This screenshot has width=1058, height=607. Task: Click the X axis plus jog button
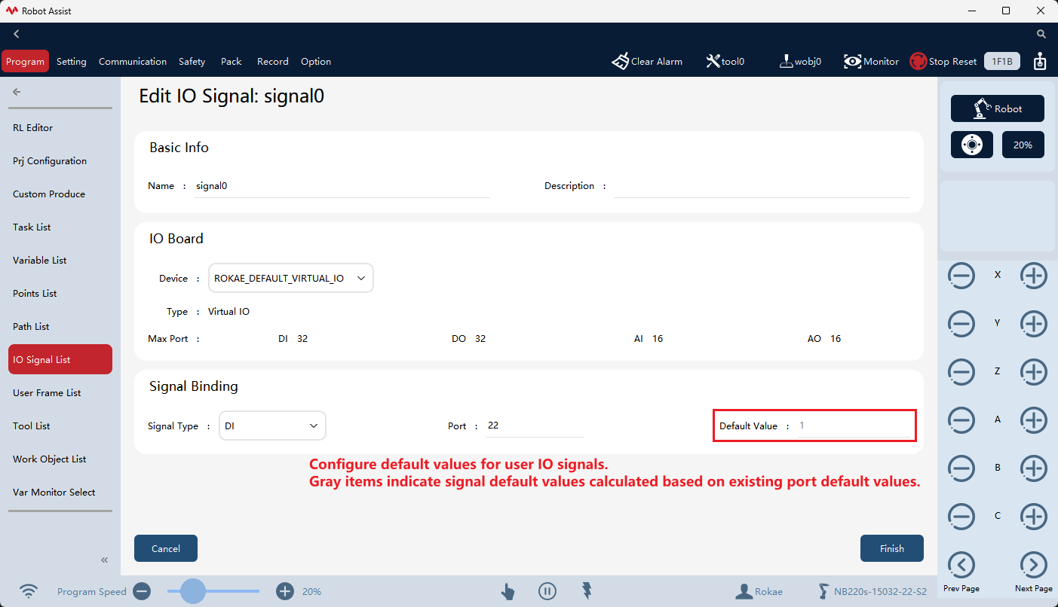[1034, 276]
